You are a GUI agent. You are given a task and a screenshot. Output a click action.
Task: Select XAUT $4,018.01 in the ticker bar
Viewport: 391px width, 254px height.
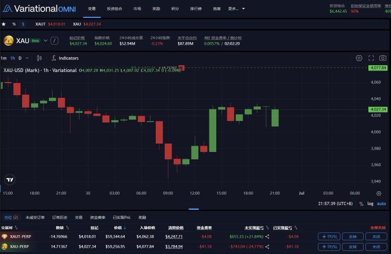click(50, 24)
